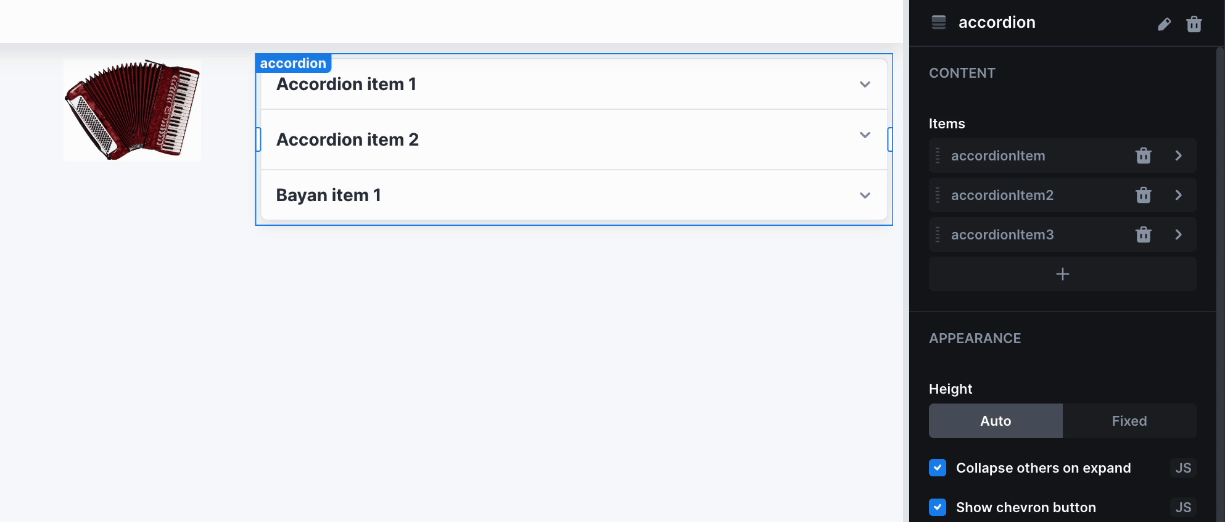
Task: Click the drag handle next to accordionItem3
Action: (938, 234)
